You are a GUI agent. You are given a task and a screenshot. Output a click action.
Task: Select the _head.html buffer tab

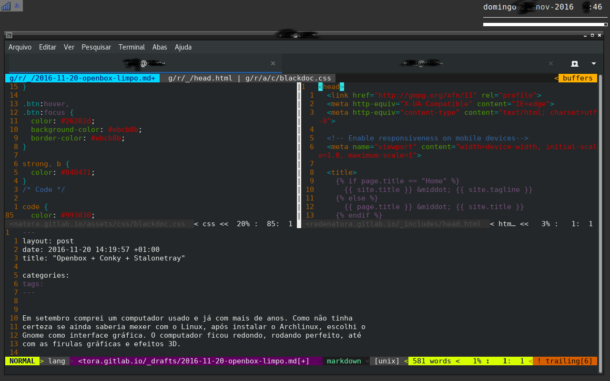click(200, 78)
